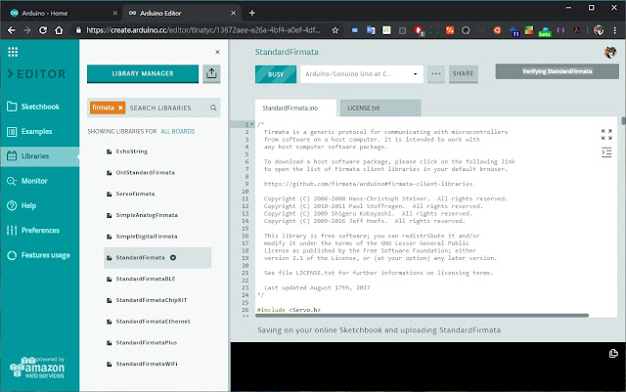Screen dimensions: 626x392
Task: Click the auto-indent code icon
Action: (x=606, y=152)
